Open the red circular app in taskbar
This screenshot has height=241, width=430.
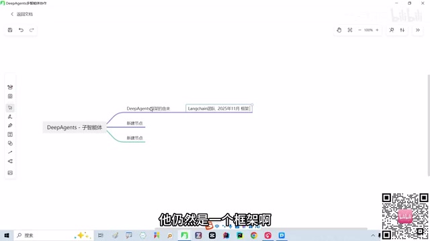click(267, 235)
